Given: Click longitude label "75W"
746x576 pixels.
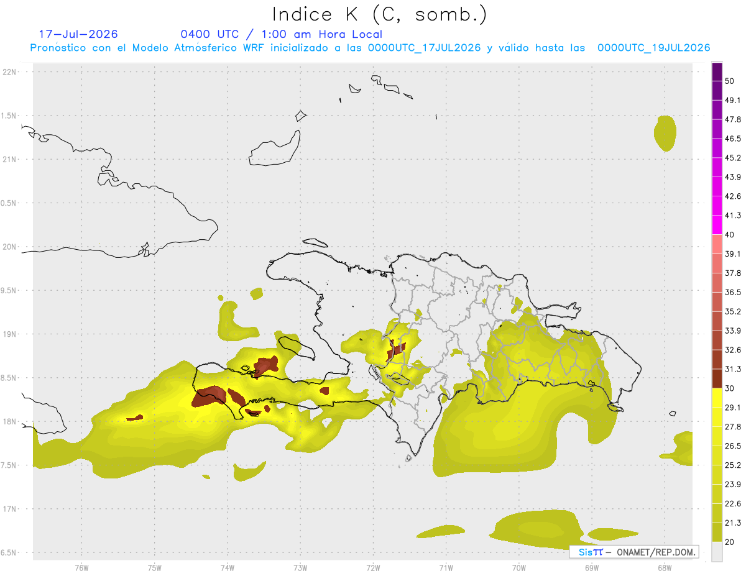Looking at the screenshot, I should click(155, 567).
